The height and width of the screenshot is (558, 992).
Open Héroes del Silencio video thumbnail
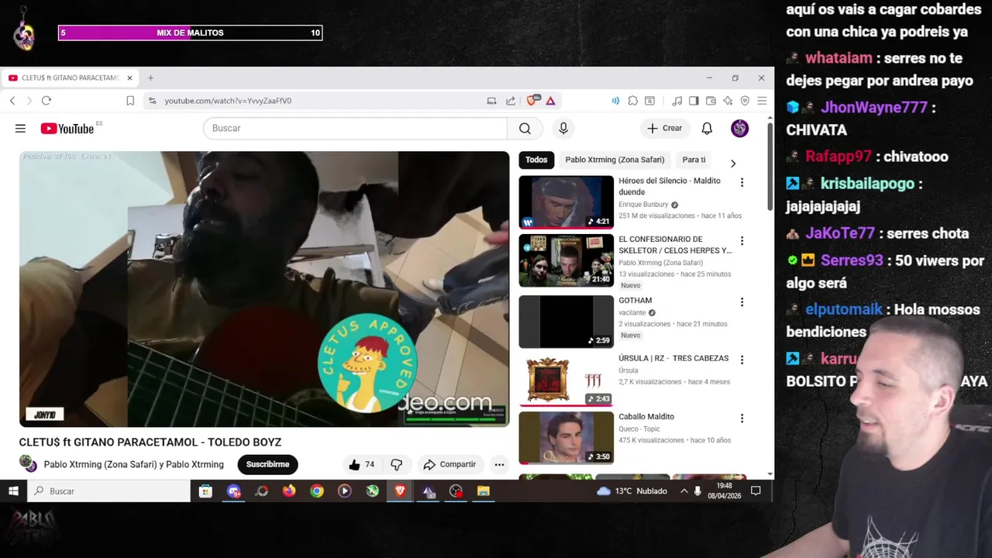566,202
